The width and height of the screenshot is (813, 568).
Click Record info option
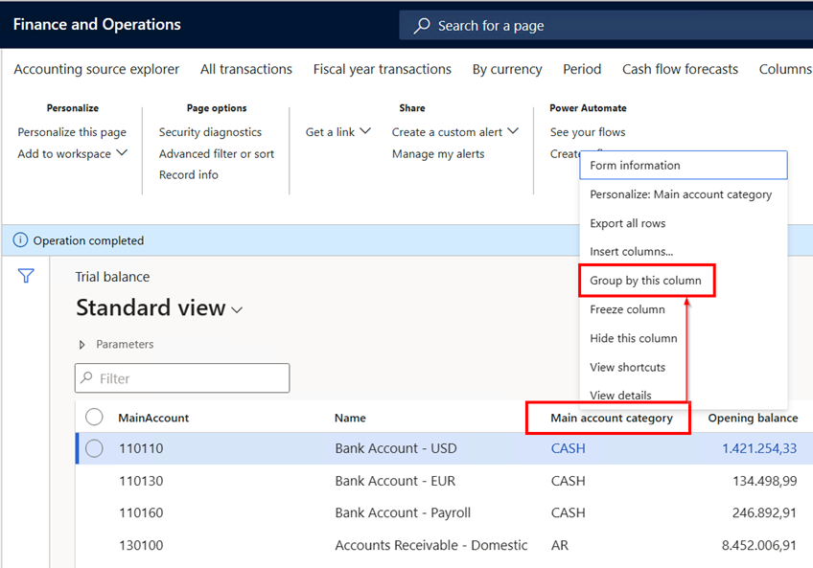tap(188, 174)
